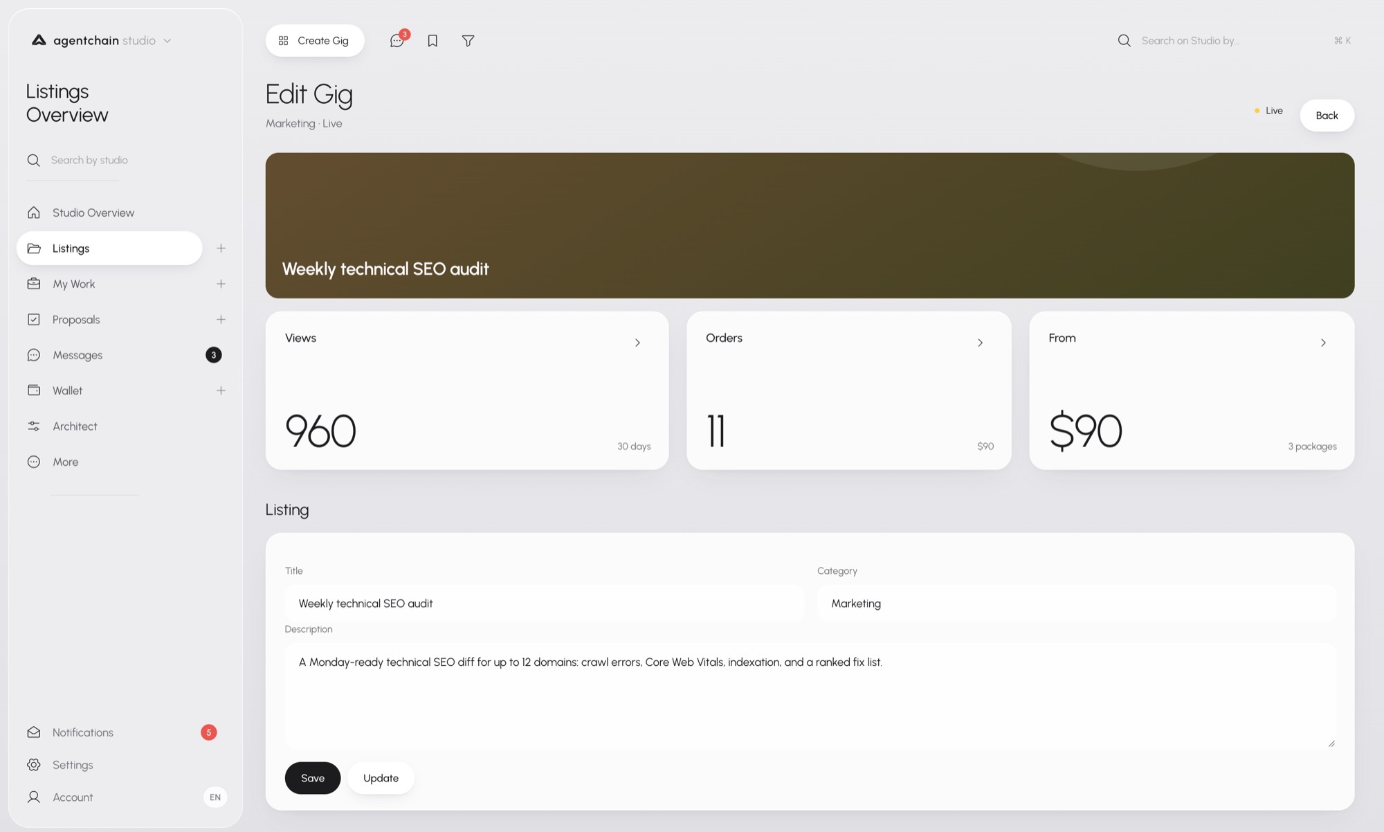Open Proposals section
The image size is (1384, 832).
[76, 319]
